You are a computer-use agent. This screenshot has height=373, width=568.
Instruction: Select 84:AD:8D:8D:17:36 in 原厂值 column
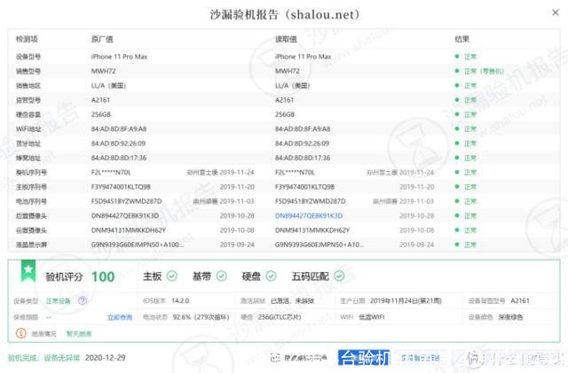point(119,158)
